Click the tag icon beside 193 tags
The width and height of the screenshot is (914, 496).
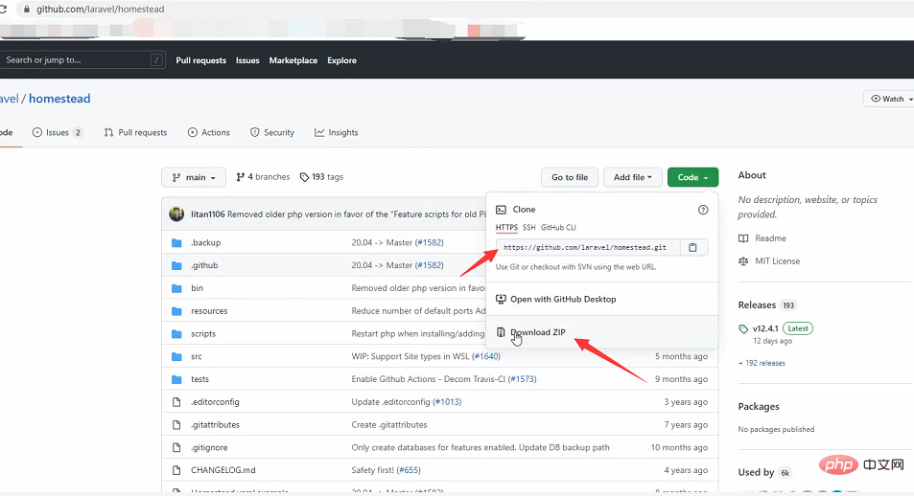point(304,177)
